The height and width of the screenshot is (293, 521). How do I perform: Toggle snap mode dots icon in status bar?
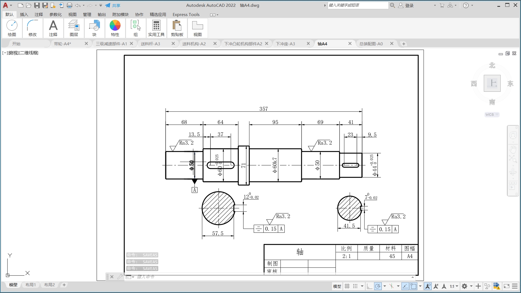click(x=355, y=286)
